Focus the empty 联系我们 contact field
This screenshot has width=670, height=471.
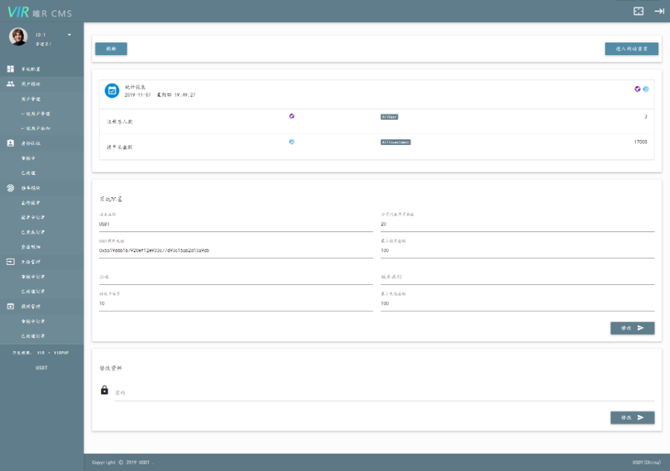(x=517, y=277)
